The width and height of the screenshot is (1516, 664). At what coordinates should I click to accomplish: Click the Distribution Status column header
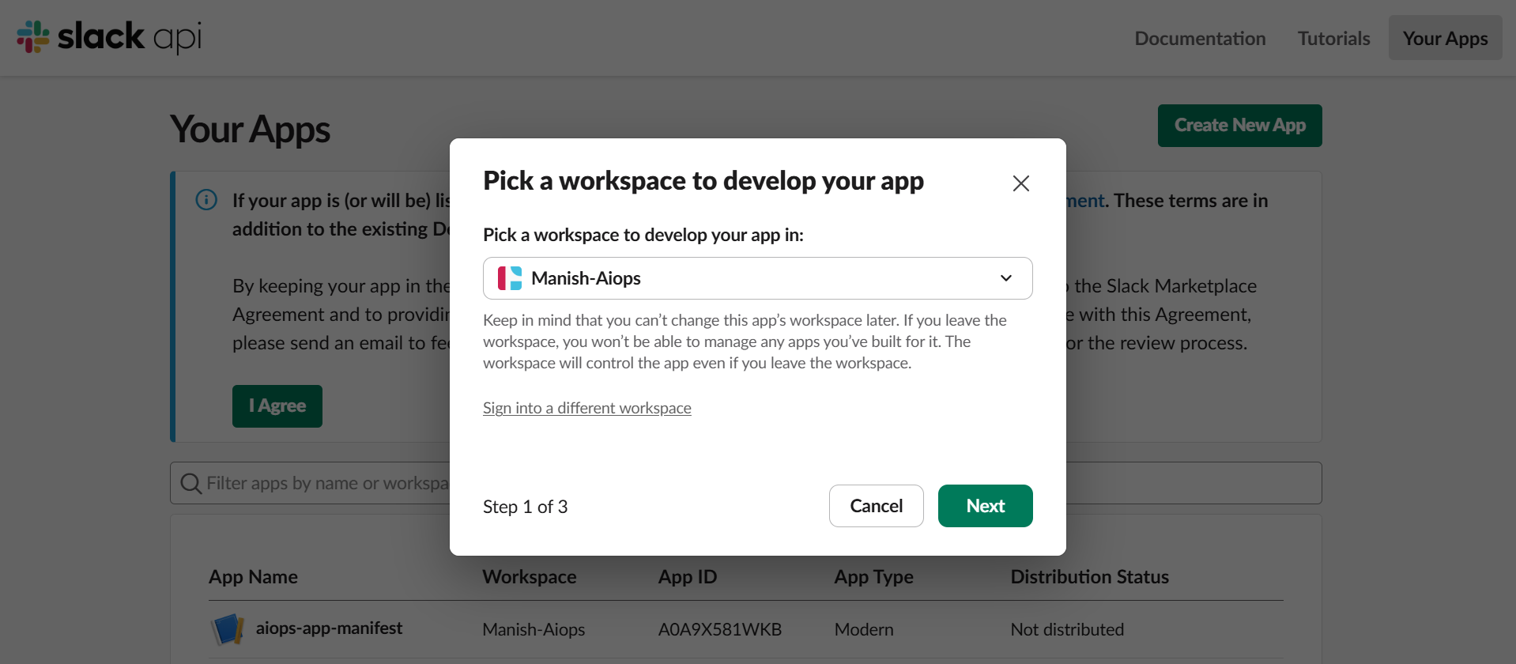[x=1089, y=577]
